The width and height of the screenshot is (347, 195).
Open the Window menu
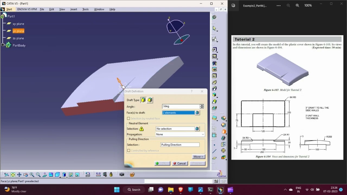99,9
